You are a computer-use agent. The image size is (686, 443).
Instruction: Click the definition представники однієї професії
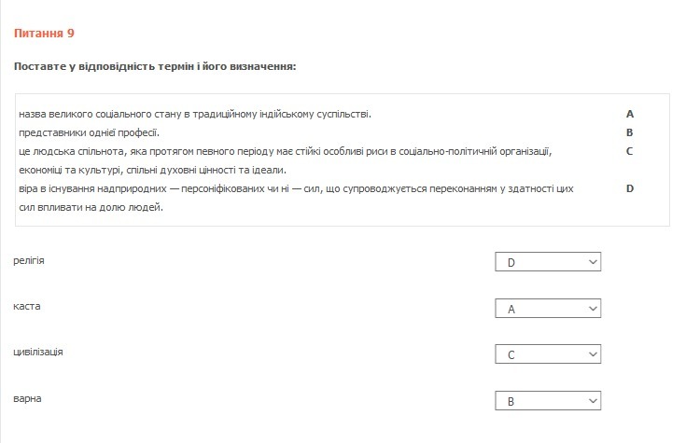(89, 132)
